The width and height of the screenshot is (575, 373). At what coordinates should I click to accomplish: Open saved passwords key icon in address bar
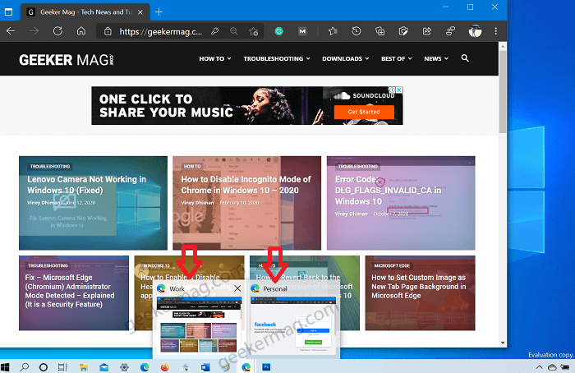(215, 31)
